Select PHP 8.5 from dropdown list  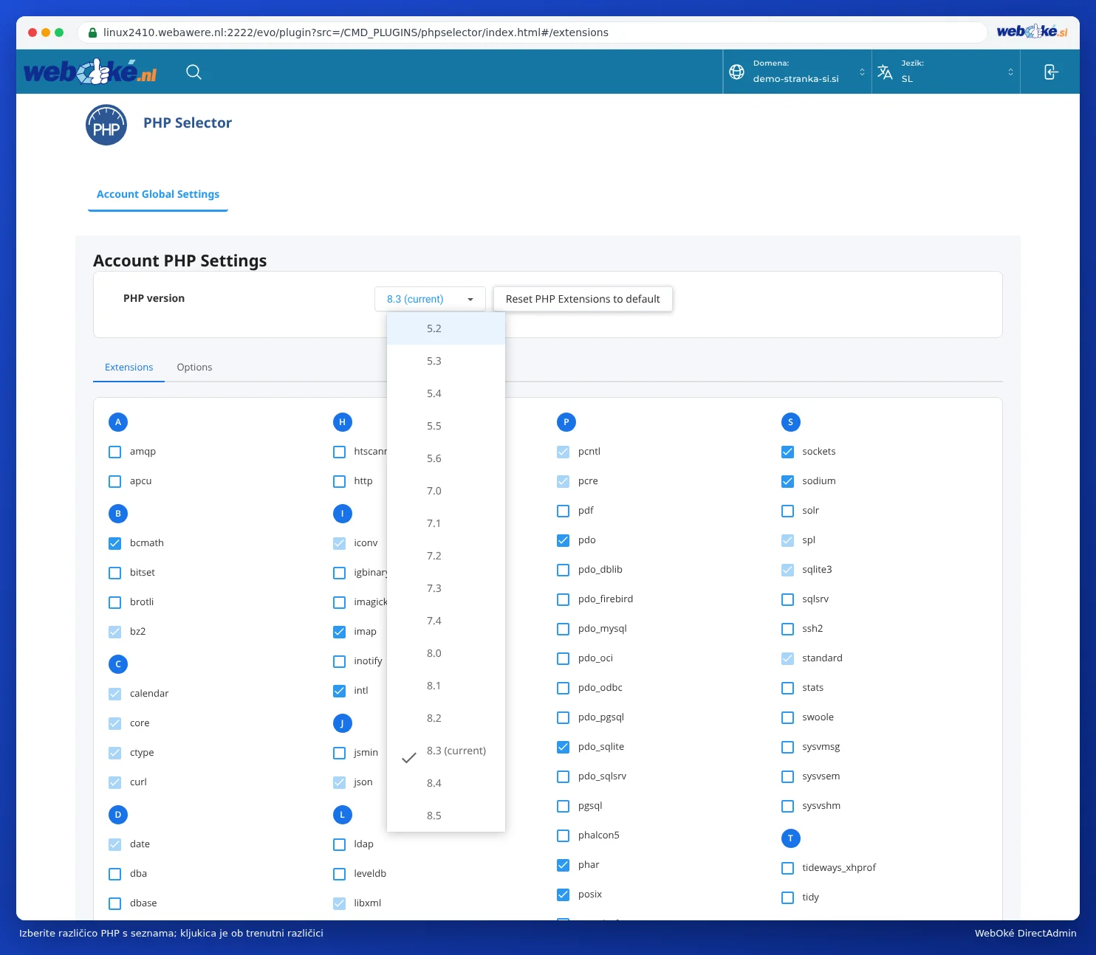pos(446,816)
